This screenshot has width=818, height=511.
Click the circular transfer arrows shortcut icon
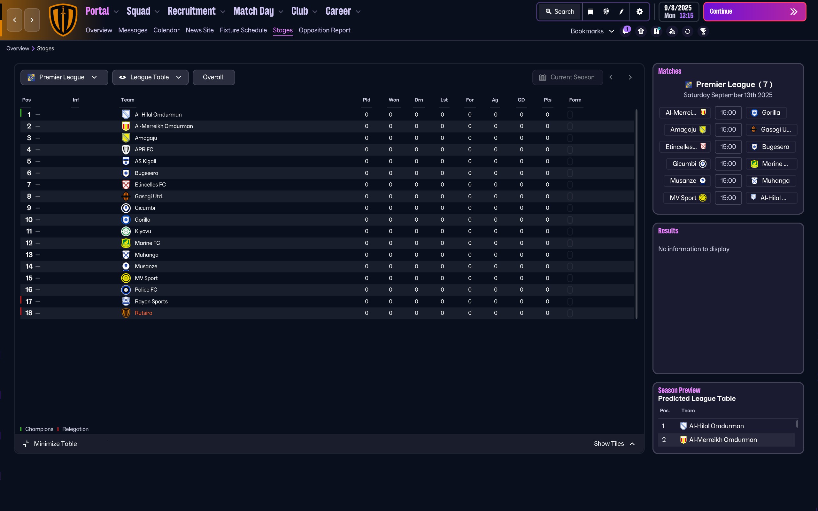[x=688, y=31]
